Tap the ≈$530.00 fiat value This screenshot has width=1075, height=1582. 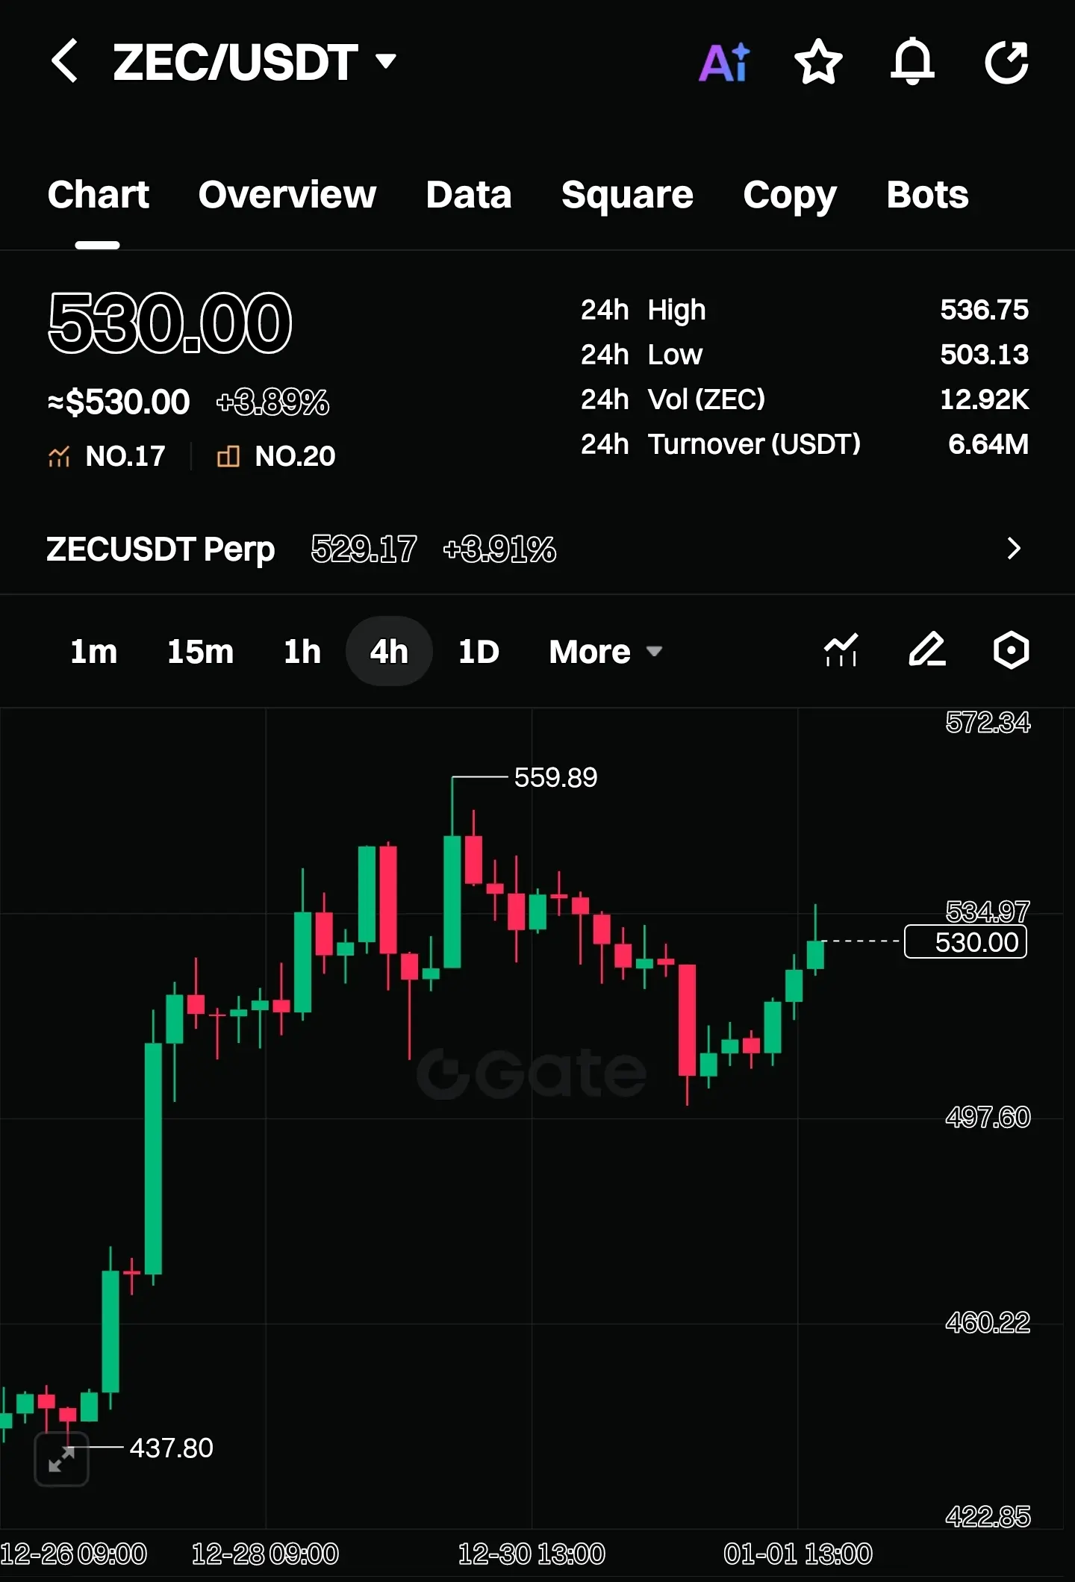pos(119,402)
